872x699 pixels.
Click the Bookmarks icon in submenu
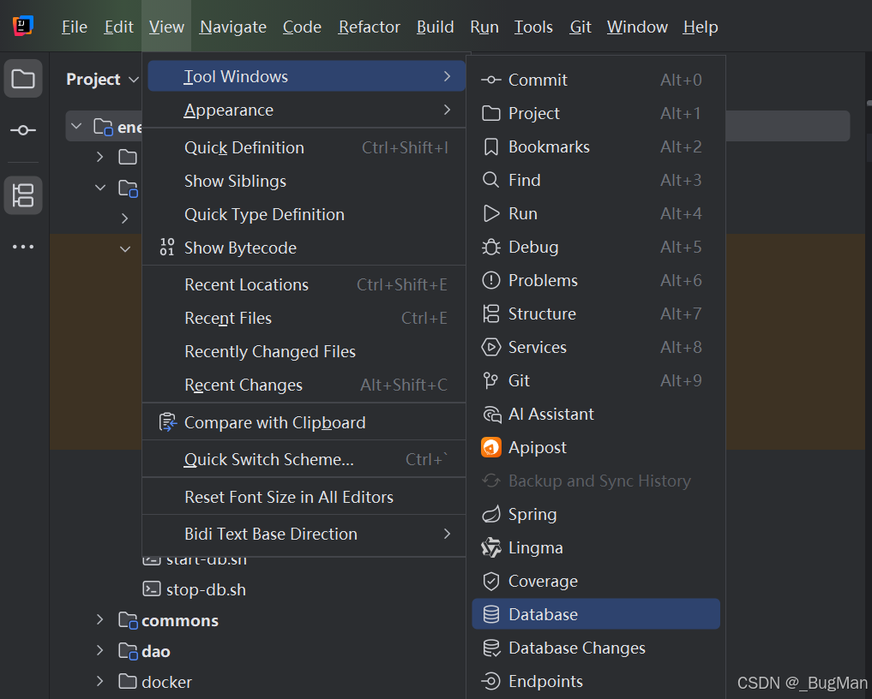click(x=490, y=146)
